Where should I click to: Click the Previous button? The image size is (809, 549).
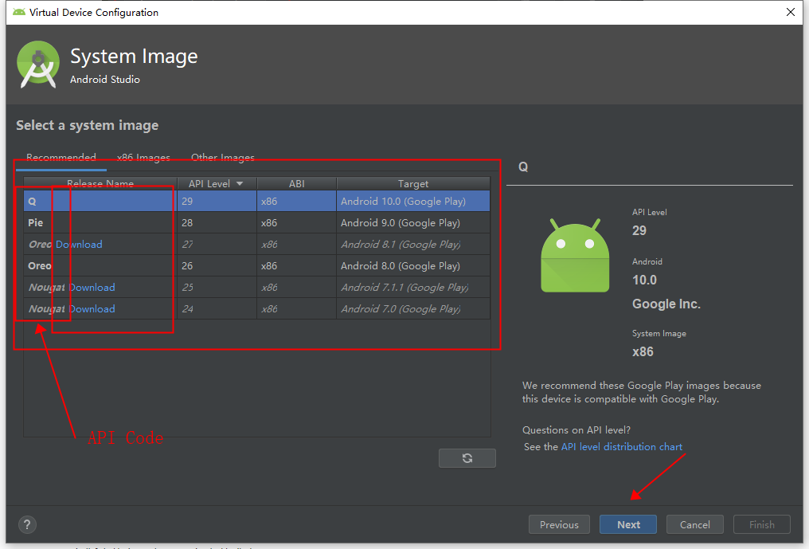[x=559, y=524]
